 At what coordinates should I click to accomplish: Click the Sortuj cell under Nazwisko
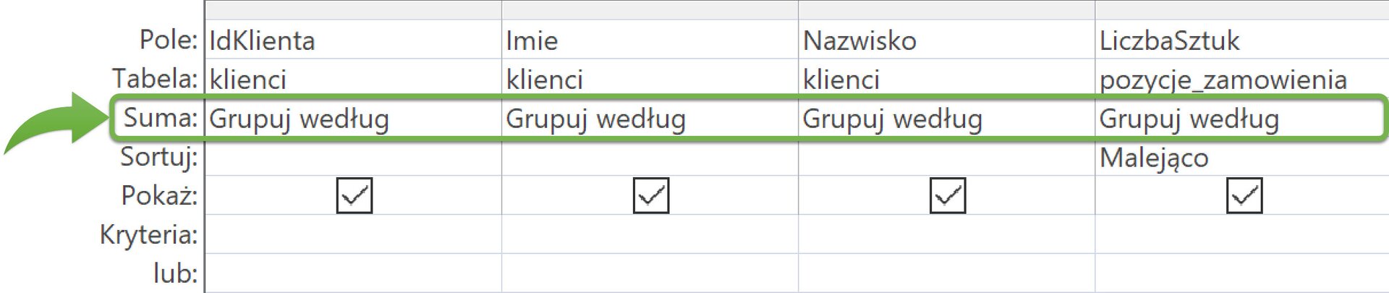[x=946, y=157]
